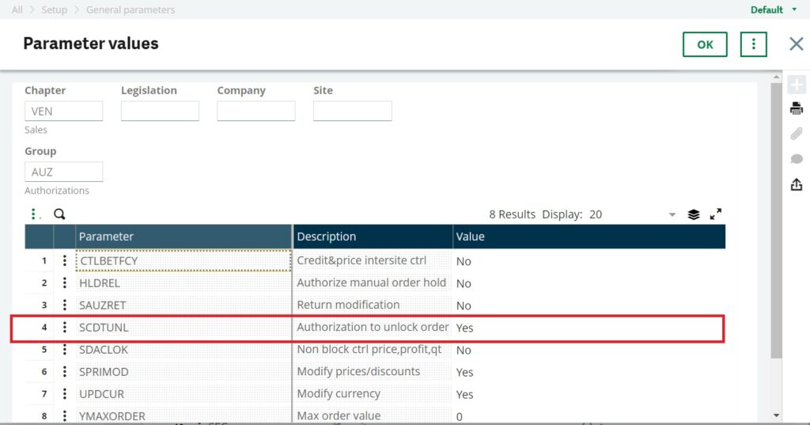Click the No value for CTLBETFCY

coord(464,261)
